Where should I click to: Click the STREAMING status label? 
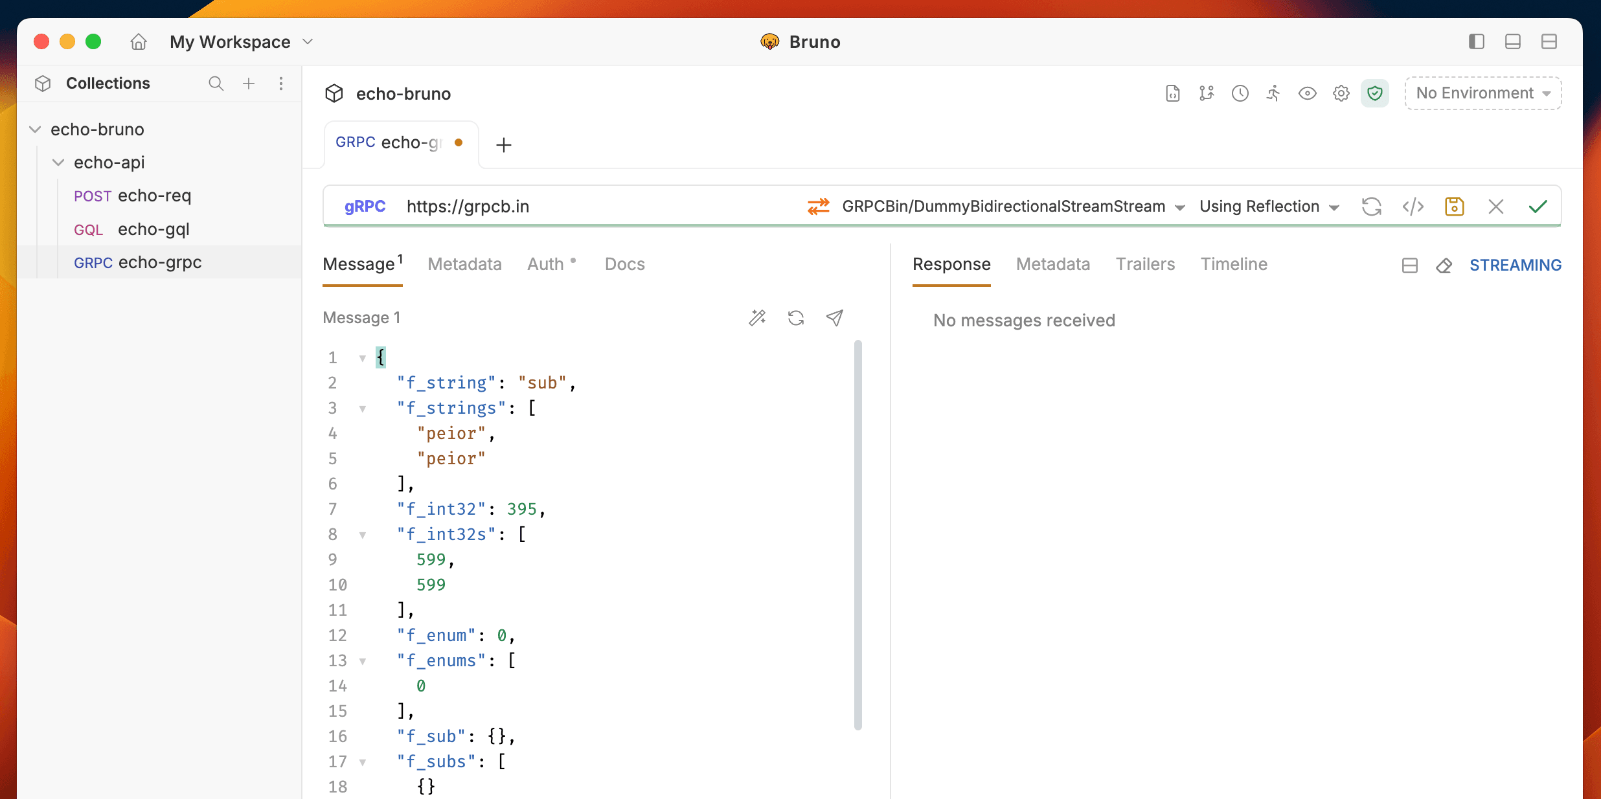[1515, 265]
